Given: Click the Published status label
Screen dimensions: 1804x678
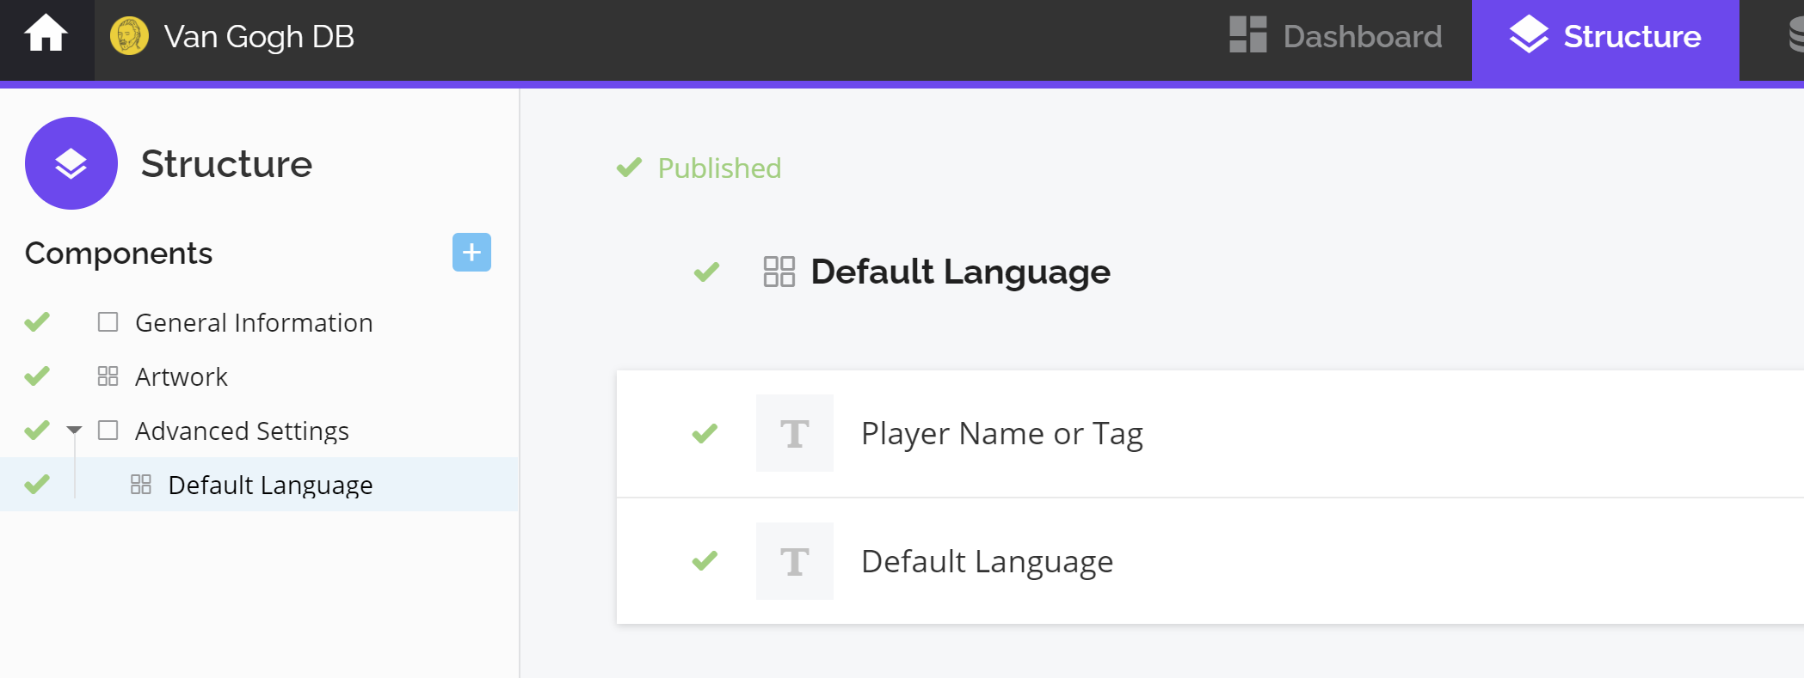Looking at the screenshot, I should tap(719, 168).
